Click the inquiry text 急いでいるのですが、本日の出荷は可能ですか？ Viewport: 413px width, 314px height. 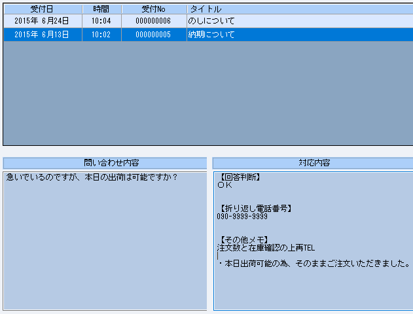tap(92, 177)
